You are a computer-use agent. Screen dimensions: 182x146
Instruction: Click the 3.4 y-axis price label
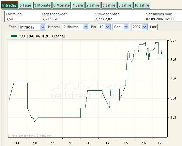[173, 98]
